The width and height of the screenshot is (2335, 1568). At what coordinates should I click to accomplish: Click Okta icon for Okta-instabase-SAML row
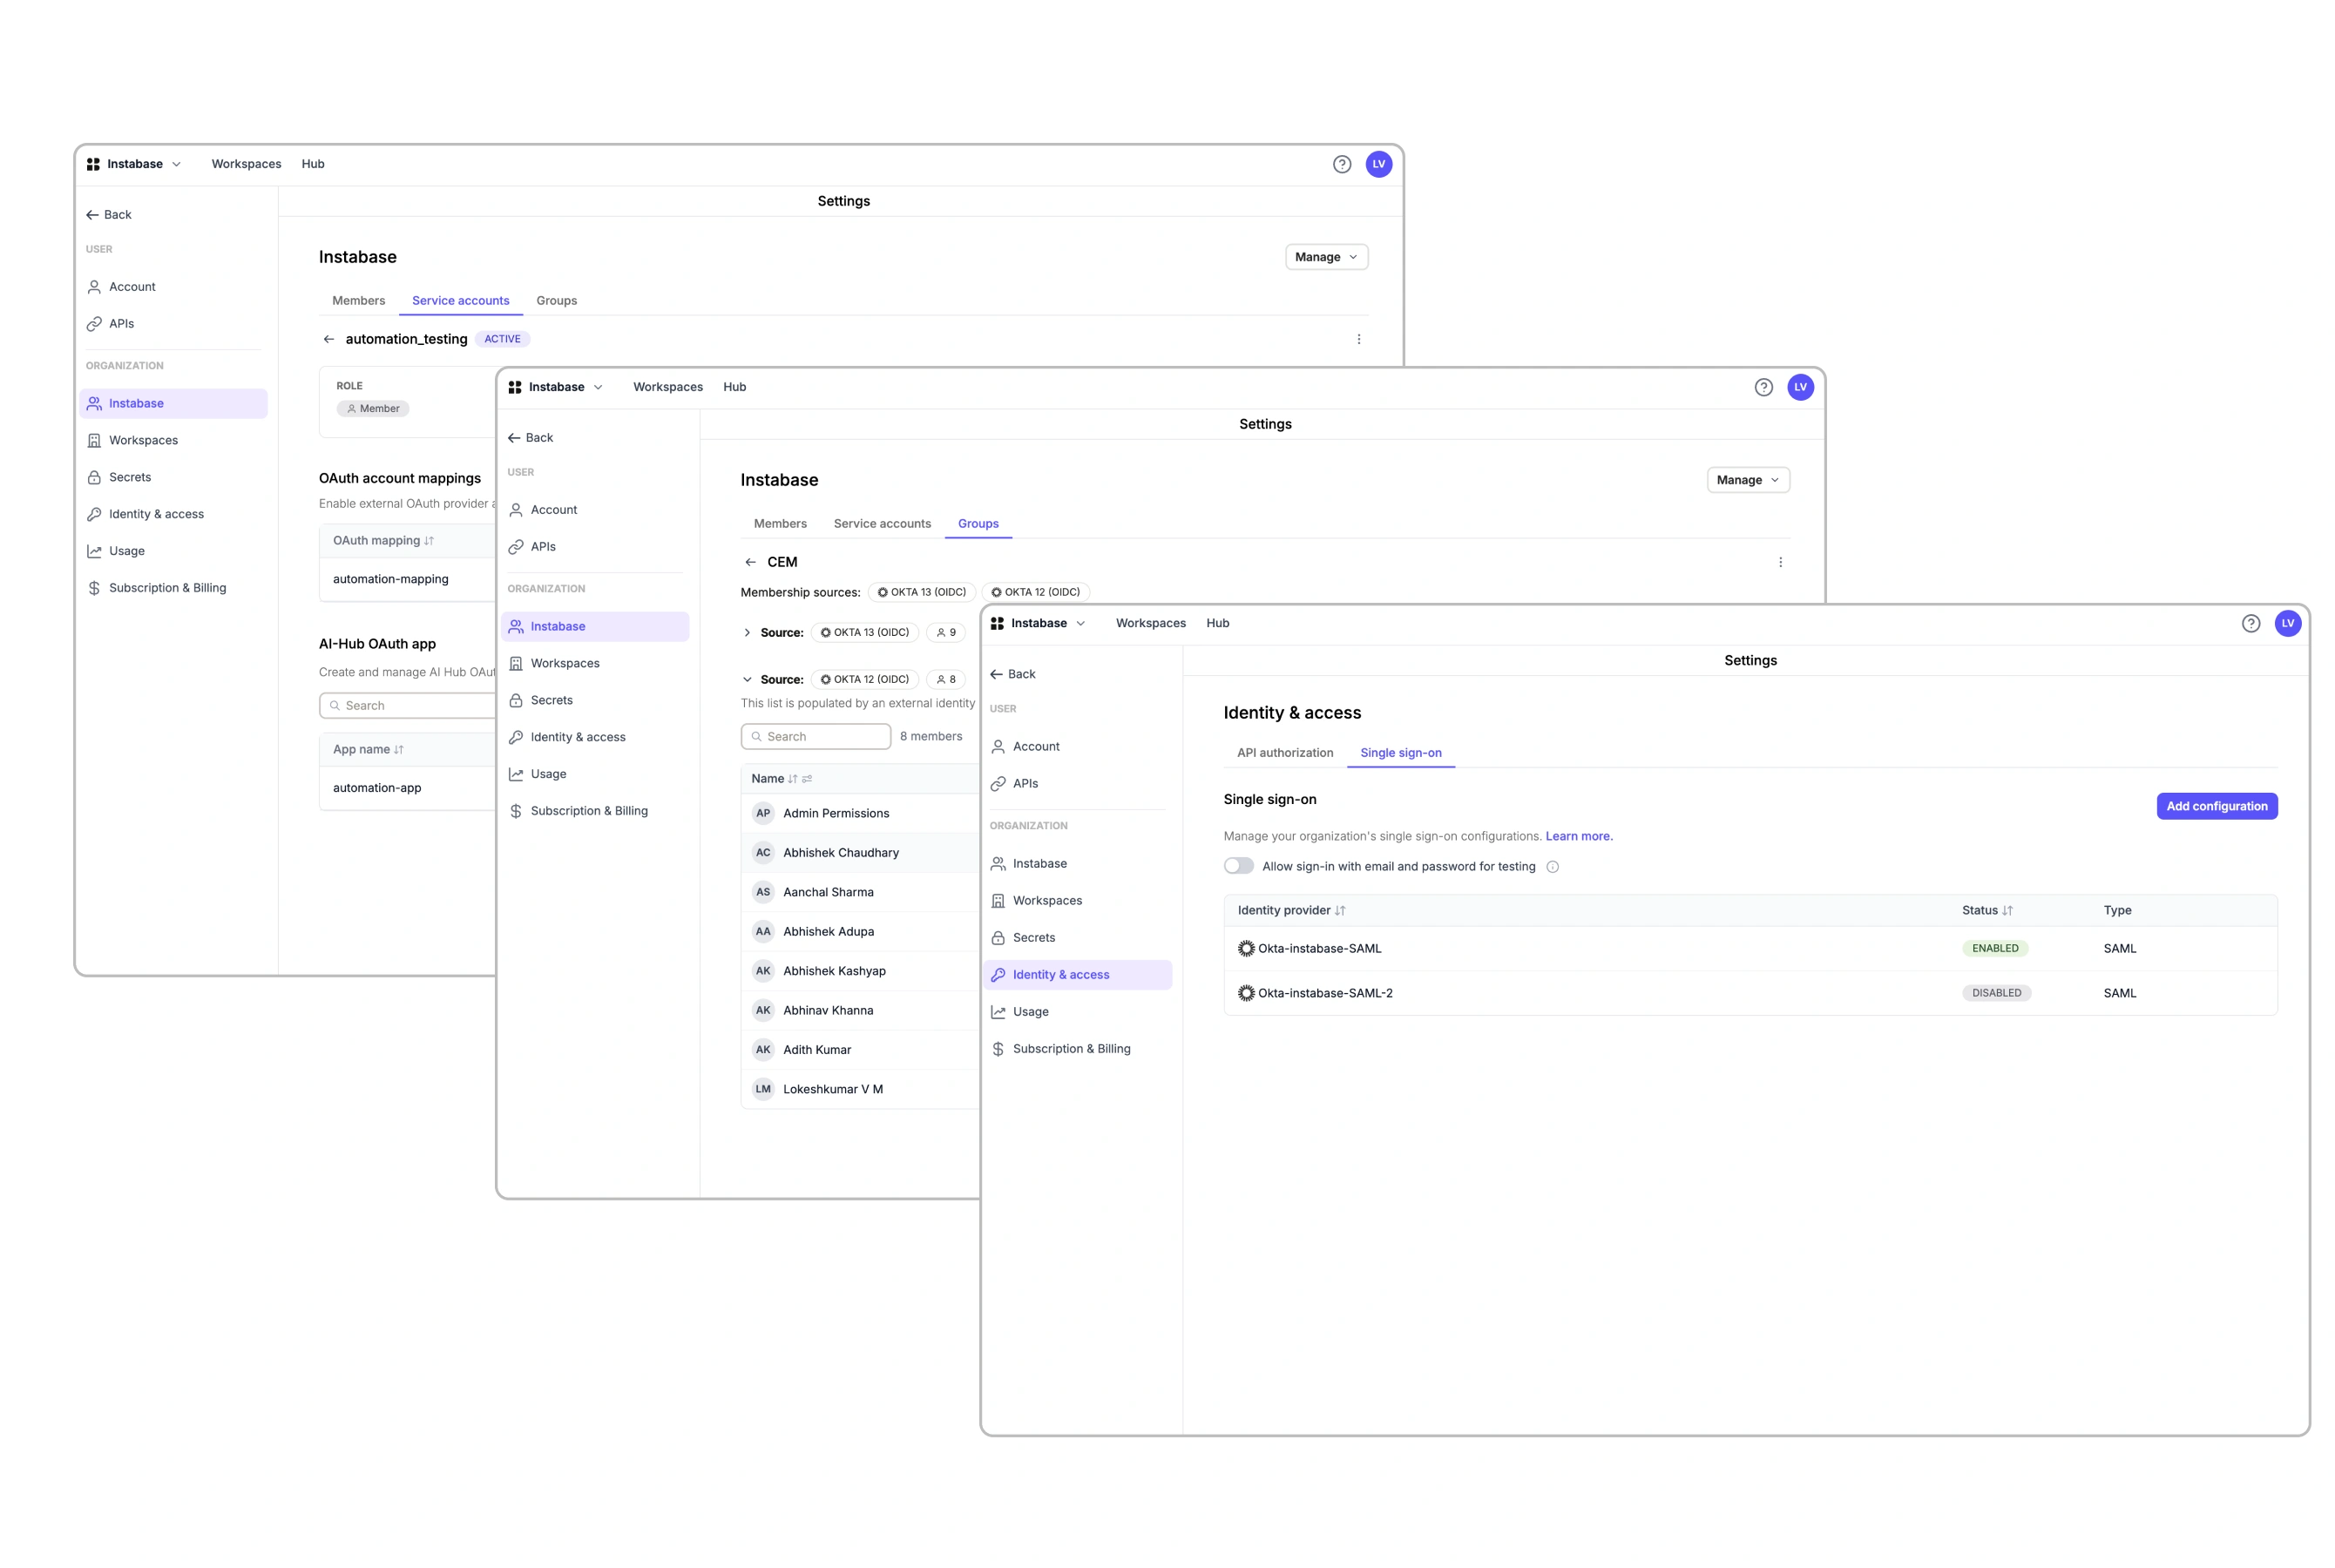pyautogui.click(x=1245, y=948)
